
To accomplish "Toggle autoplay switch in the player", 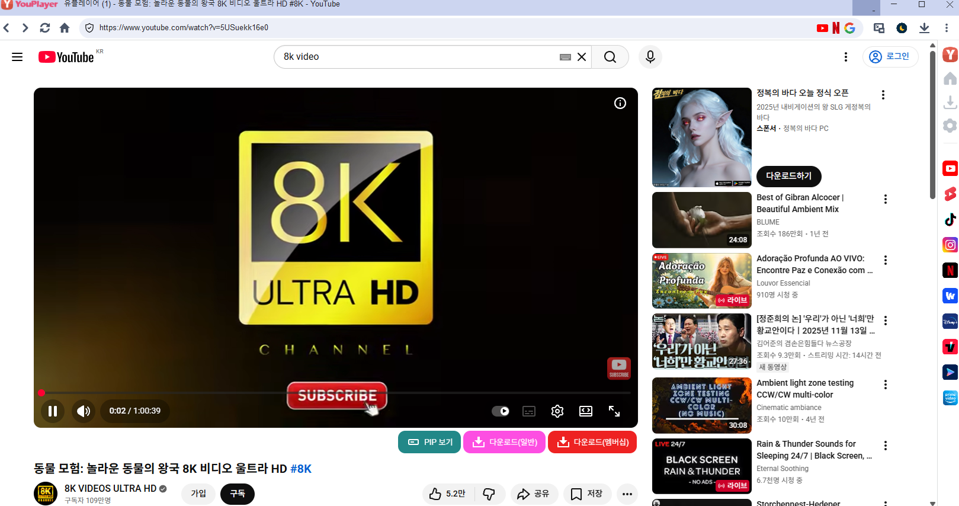I will 501,411.
